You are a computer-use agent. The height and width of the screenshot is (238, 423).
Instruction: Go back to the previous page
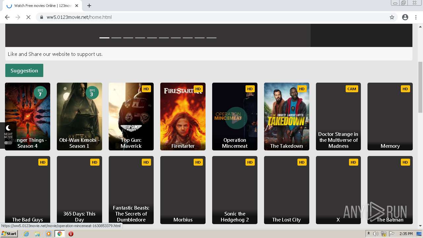click(x=7, y=17)
